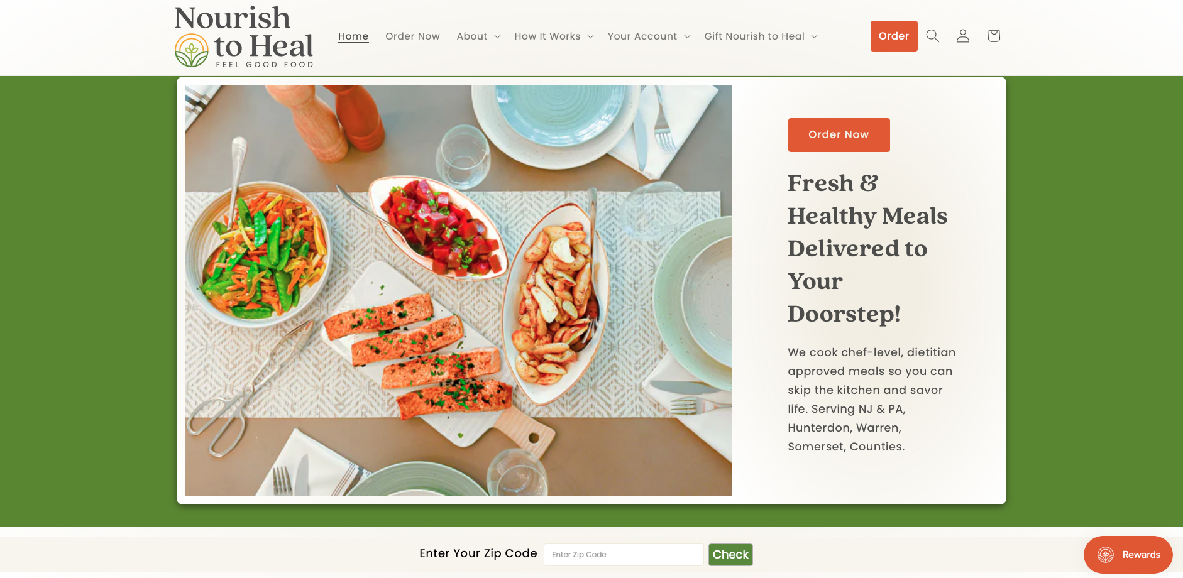Click the Fresh & Healthy Meals heading
This screenshot has width=1183, height=578.
tap(867, 248)
